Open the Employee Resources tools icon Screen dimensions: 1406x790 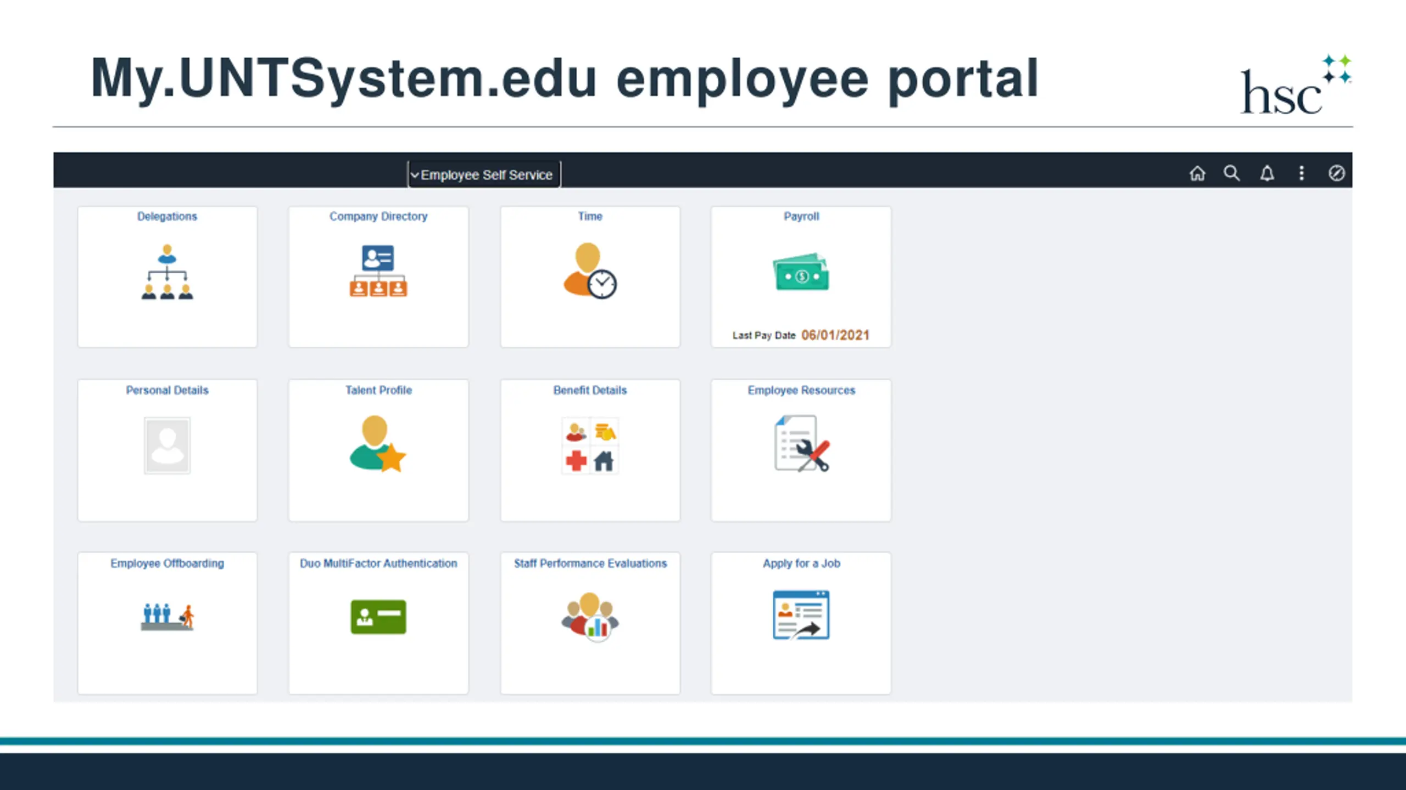click(x=802, y=443)
